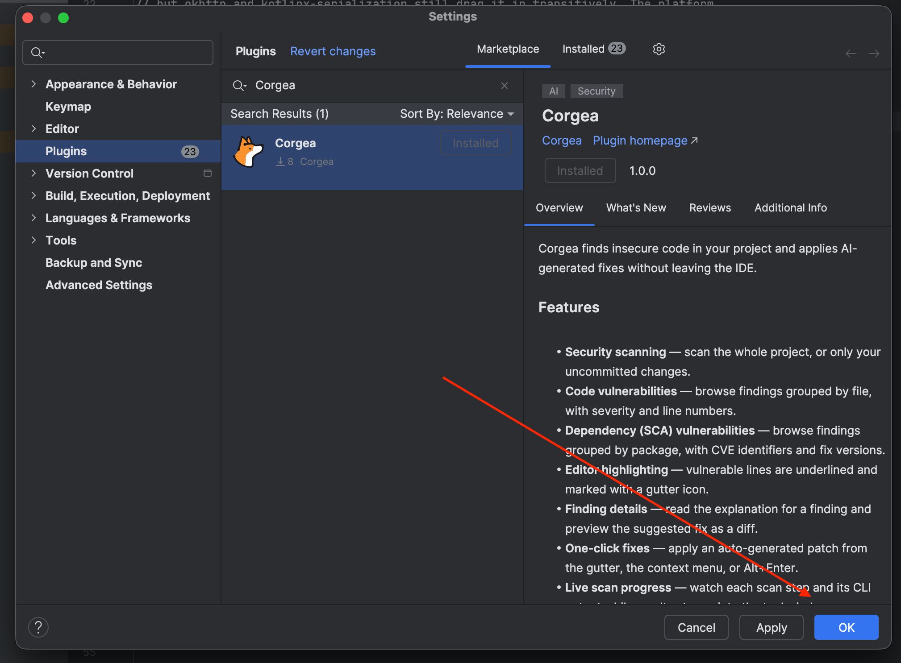
Task: Click the settings search magnifier icon
Action: pyautogui.click(x=38, y=53)
